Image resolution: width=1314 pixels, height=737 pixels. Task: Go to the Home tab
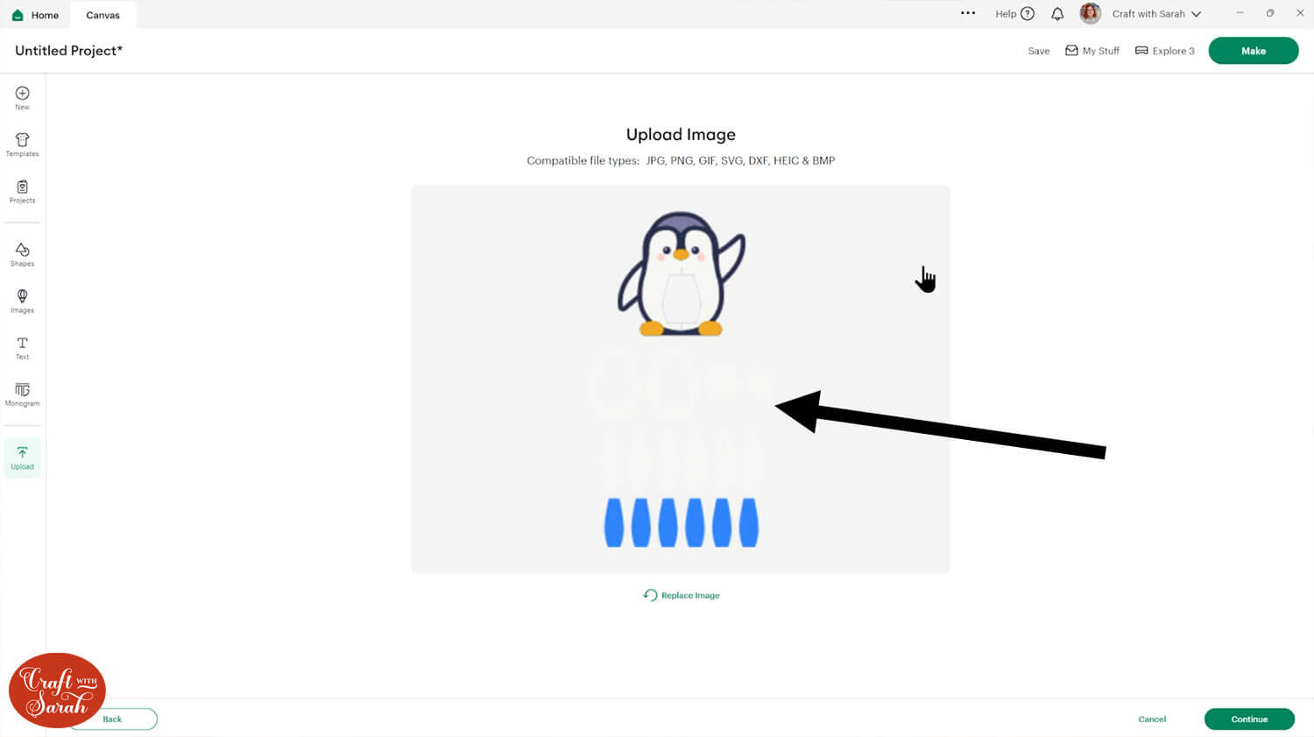(x=36, y=15)
